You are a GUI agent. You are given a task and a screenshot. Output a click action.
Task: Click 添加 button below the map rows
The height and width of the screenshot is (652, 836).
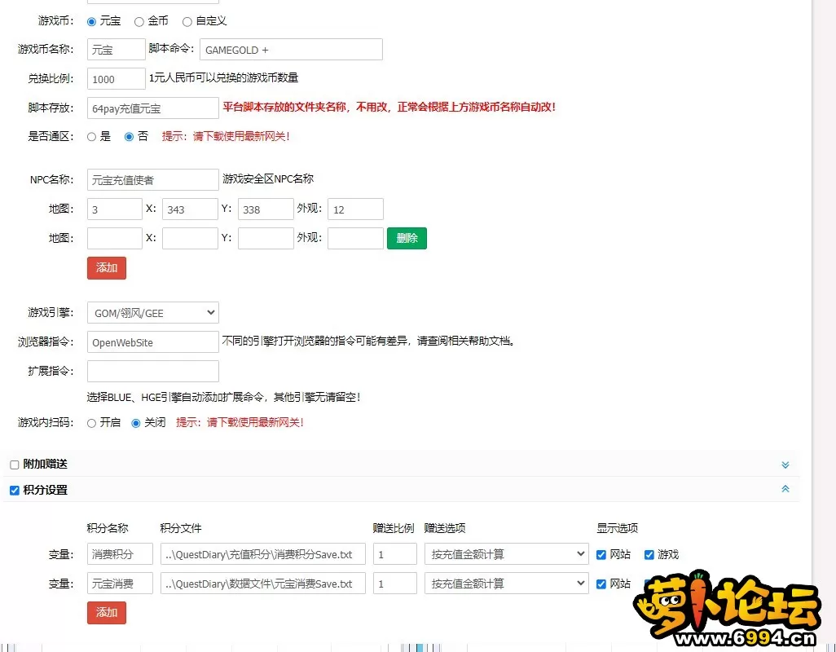107,267
